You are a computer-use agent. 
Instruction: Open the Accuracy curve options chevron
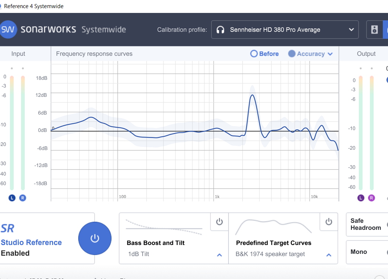[330, 54]
